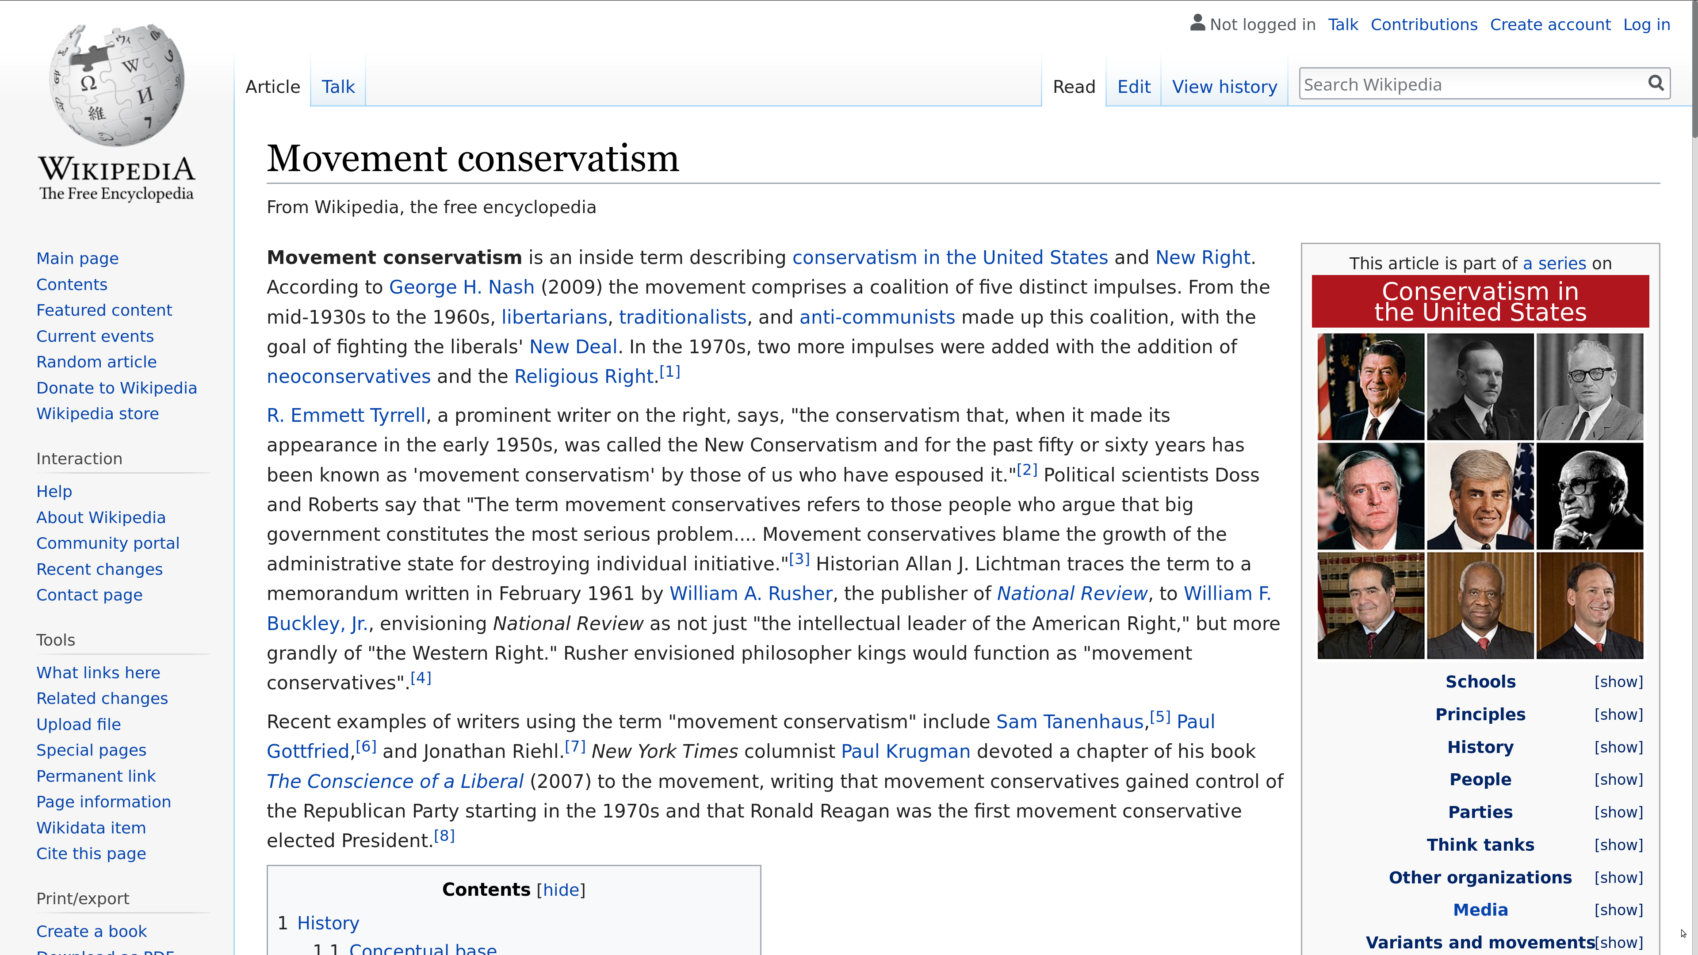The width and height of the screenshot is (1698, 955).
Task: Open the Contents sidebar link
Action: click(x=72, y=285)
